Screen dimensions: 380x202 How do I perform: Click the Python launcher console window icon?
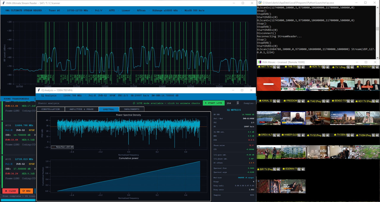coord(260,3)
